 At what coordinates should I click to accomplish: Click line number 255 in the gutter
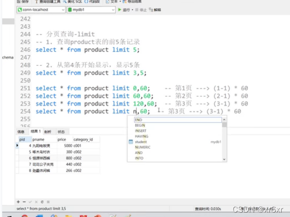pyautogui.click(x=25, y=119)
